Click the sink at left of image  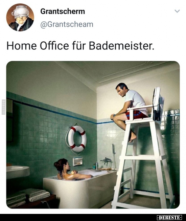[18, 172]
